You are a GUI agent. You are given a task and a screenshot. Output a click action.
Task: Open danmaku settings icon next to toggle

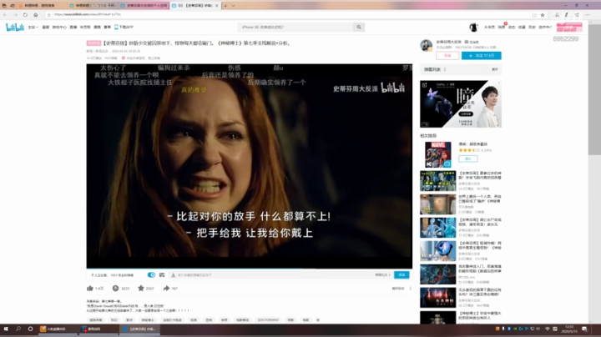(x=162, y=275)
